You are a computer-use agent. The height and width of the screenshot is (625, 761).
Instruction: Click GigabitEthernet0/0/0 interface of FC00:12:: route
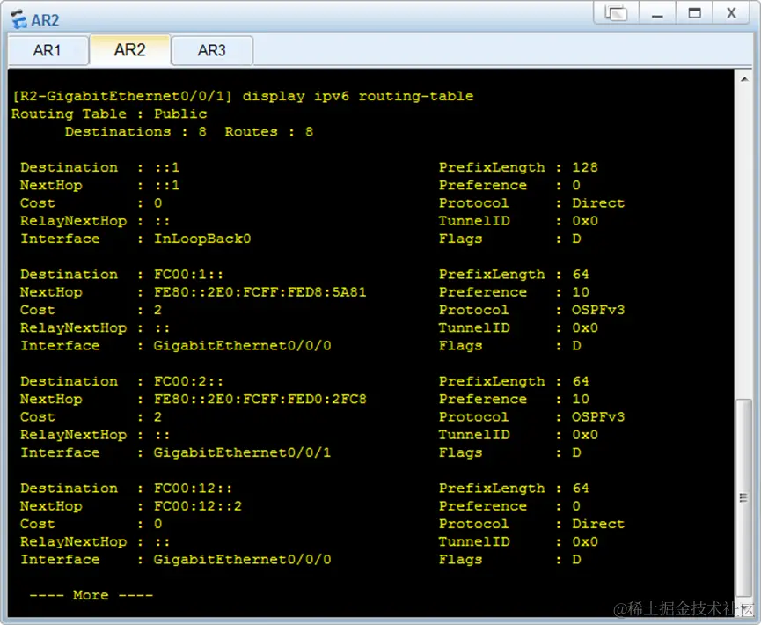pyautogui.click(x=242, y=559)
